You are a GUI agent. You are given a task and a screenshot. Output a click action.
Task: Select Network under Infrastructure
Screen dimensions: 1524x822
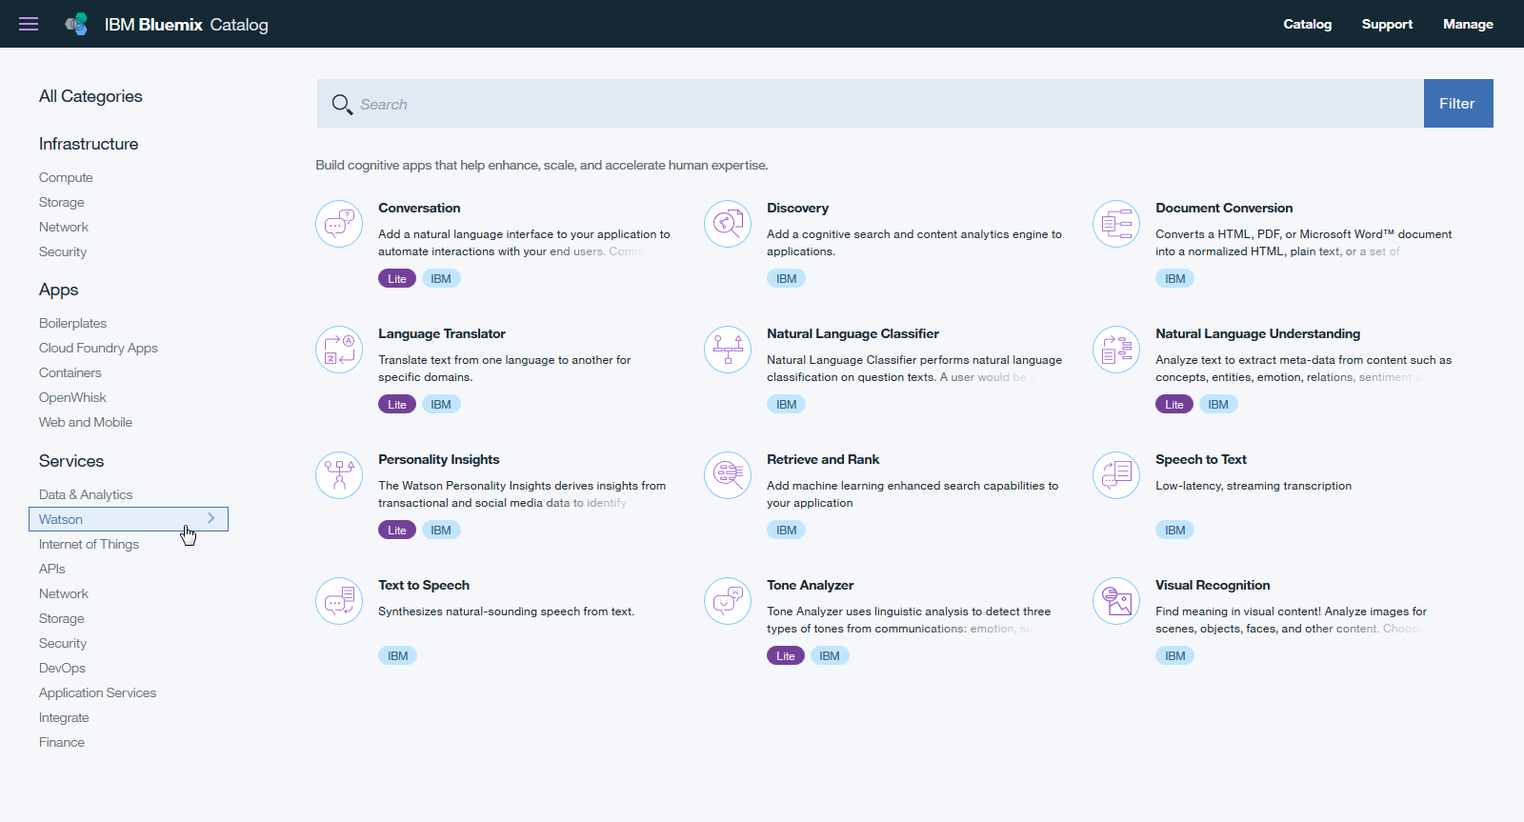click(x=64, y=227)
